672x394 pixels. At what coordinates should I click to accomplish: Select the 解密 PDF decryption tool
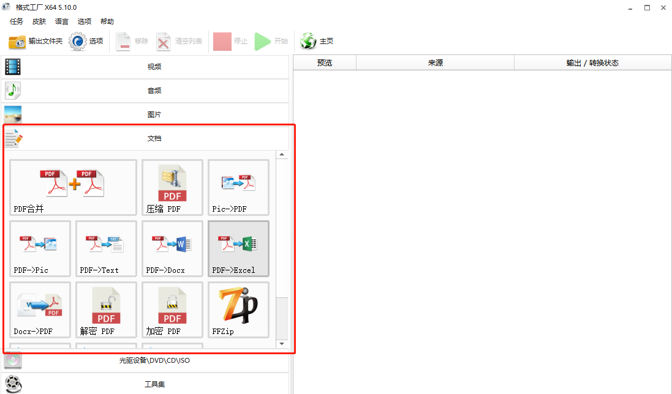[106, 310]
